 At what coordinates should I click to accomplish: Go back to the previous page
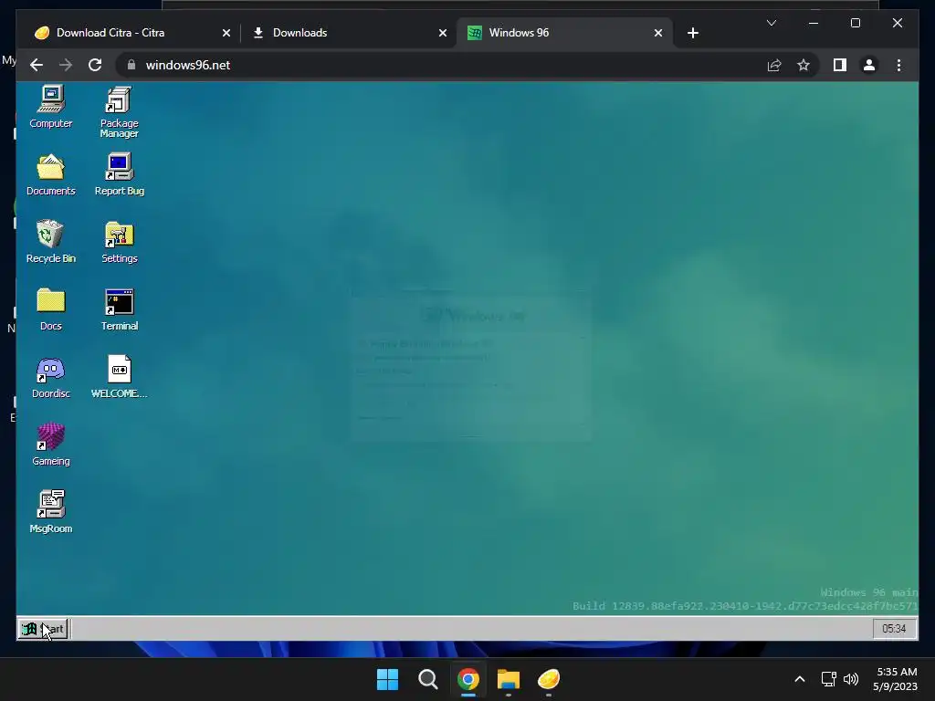point(37,65)
